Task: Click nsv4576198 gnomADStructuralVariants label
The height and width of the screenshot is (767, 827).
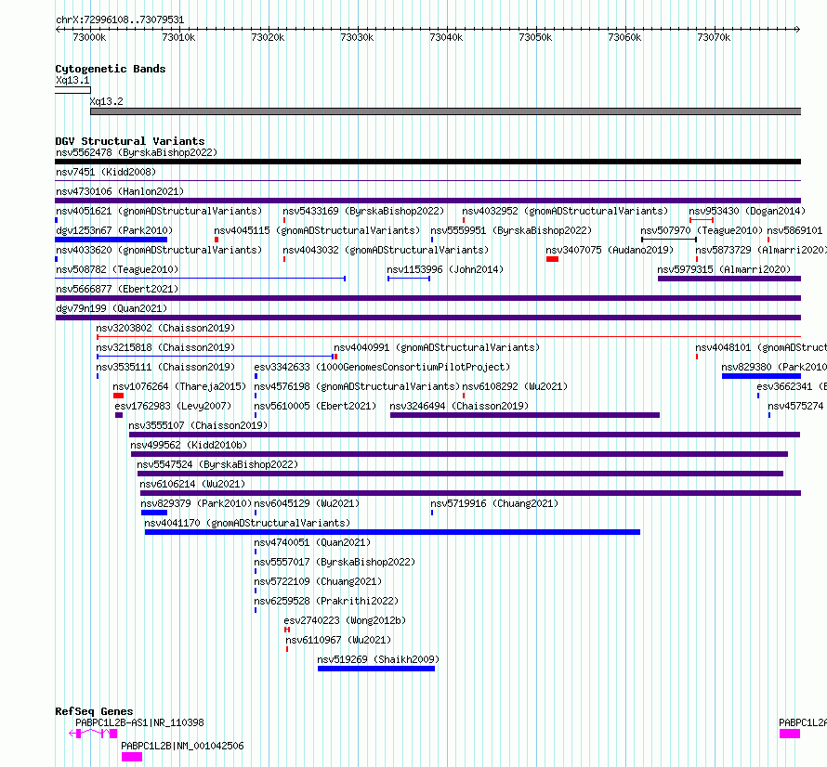Action: point(357,386)
